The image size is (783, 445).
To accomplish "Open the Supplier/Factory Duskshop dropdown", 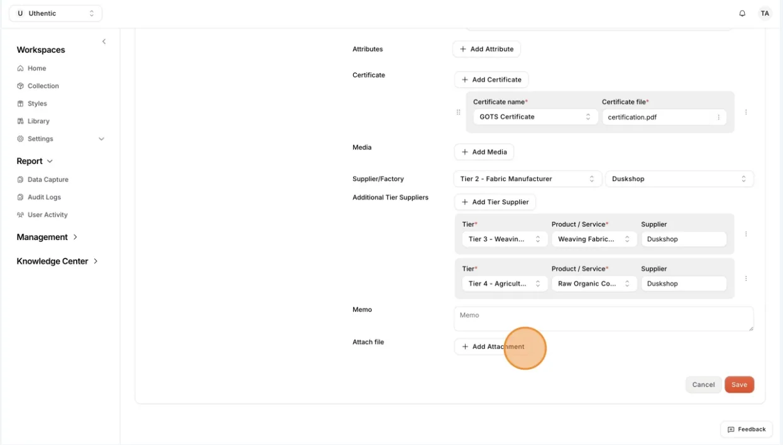I will [679, 179].
